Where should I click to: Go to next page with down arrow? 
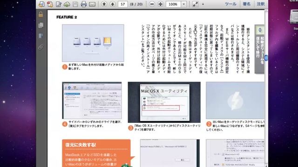click(113, 4)
